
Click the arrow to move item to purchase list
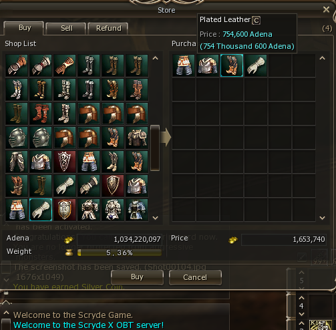point(166,138)
